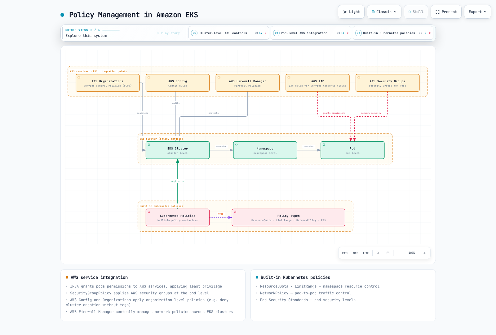Click the cloud icon on AWS Security Groups node
The height and width of the screenshot is (335, 496).
[x=359, y=78]
